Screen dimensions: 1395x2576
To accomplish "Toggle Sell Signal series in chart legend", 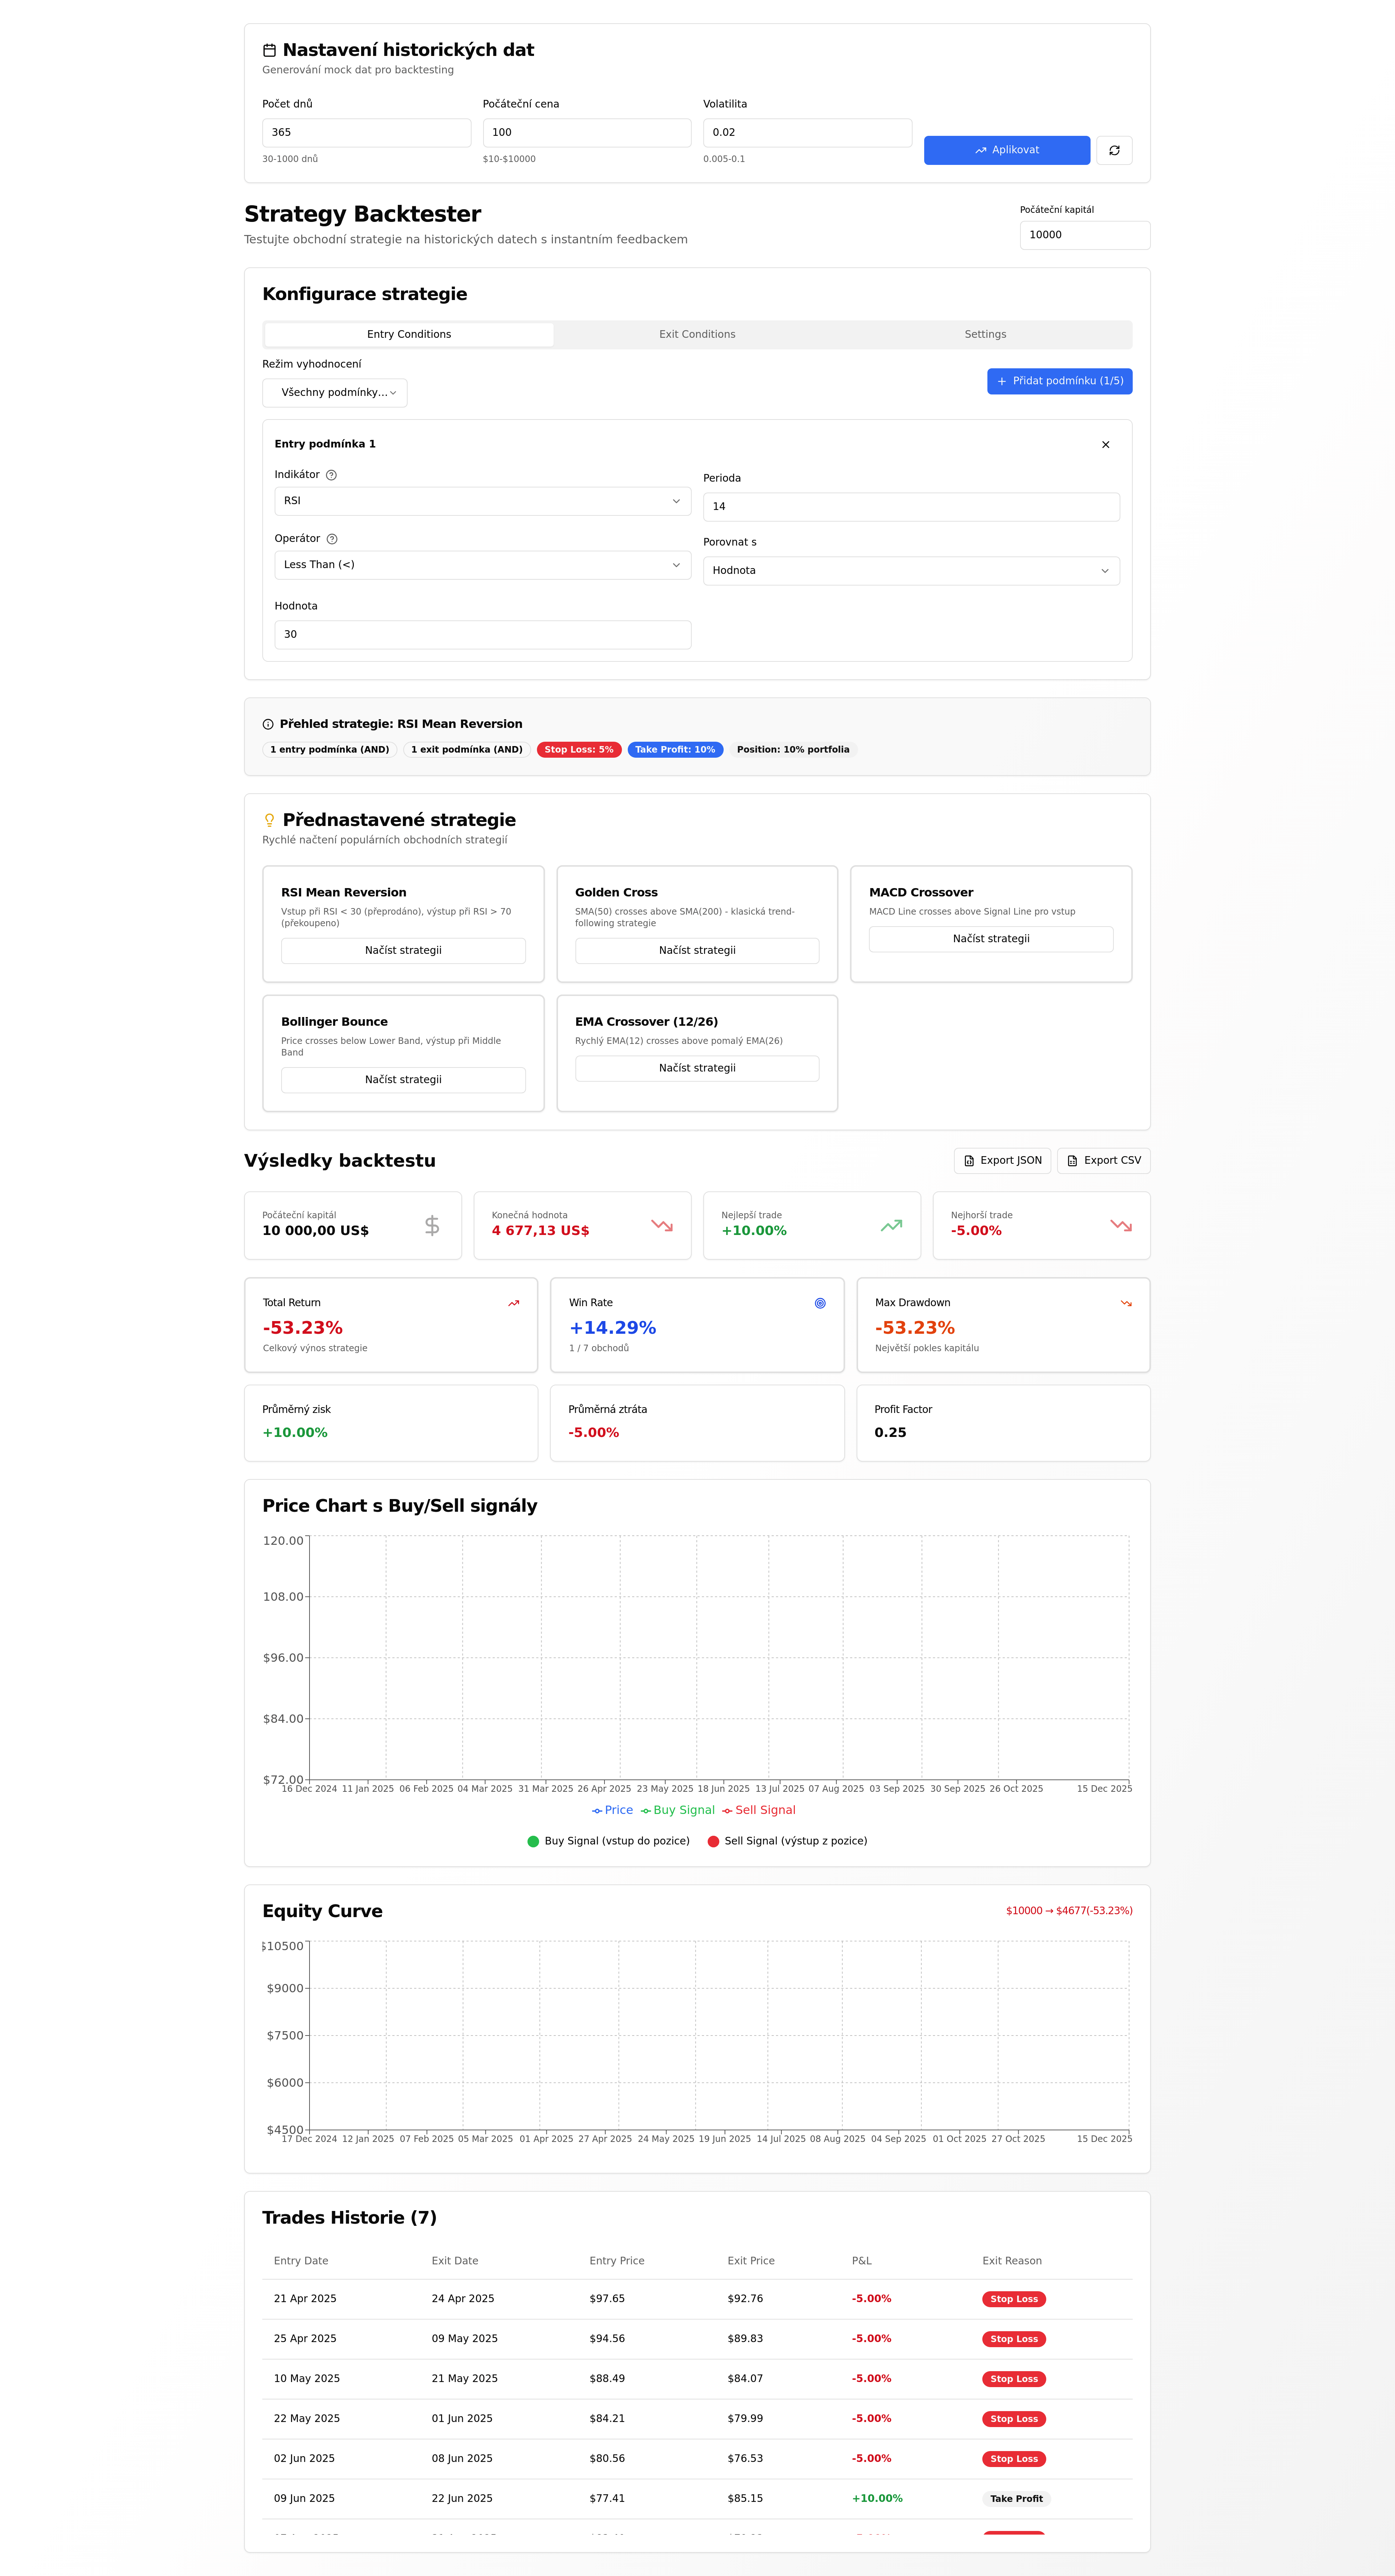I will pyautogui.click(x=759, y=1810).
